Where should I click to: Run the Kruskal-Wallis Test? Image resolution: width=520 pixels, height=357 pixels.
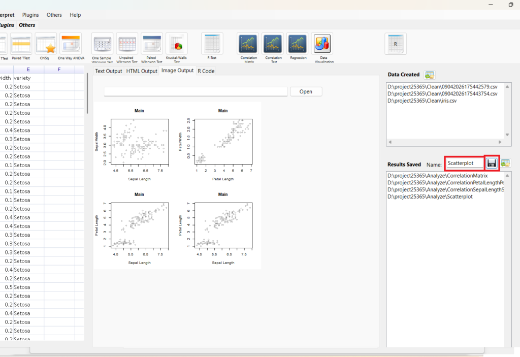(177, 44)
